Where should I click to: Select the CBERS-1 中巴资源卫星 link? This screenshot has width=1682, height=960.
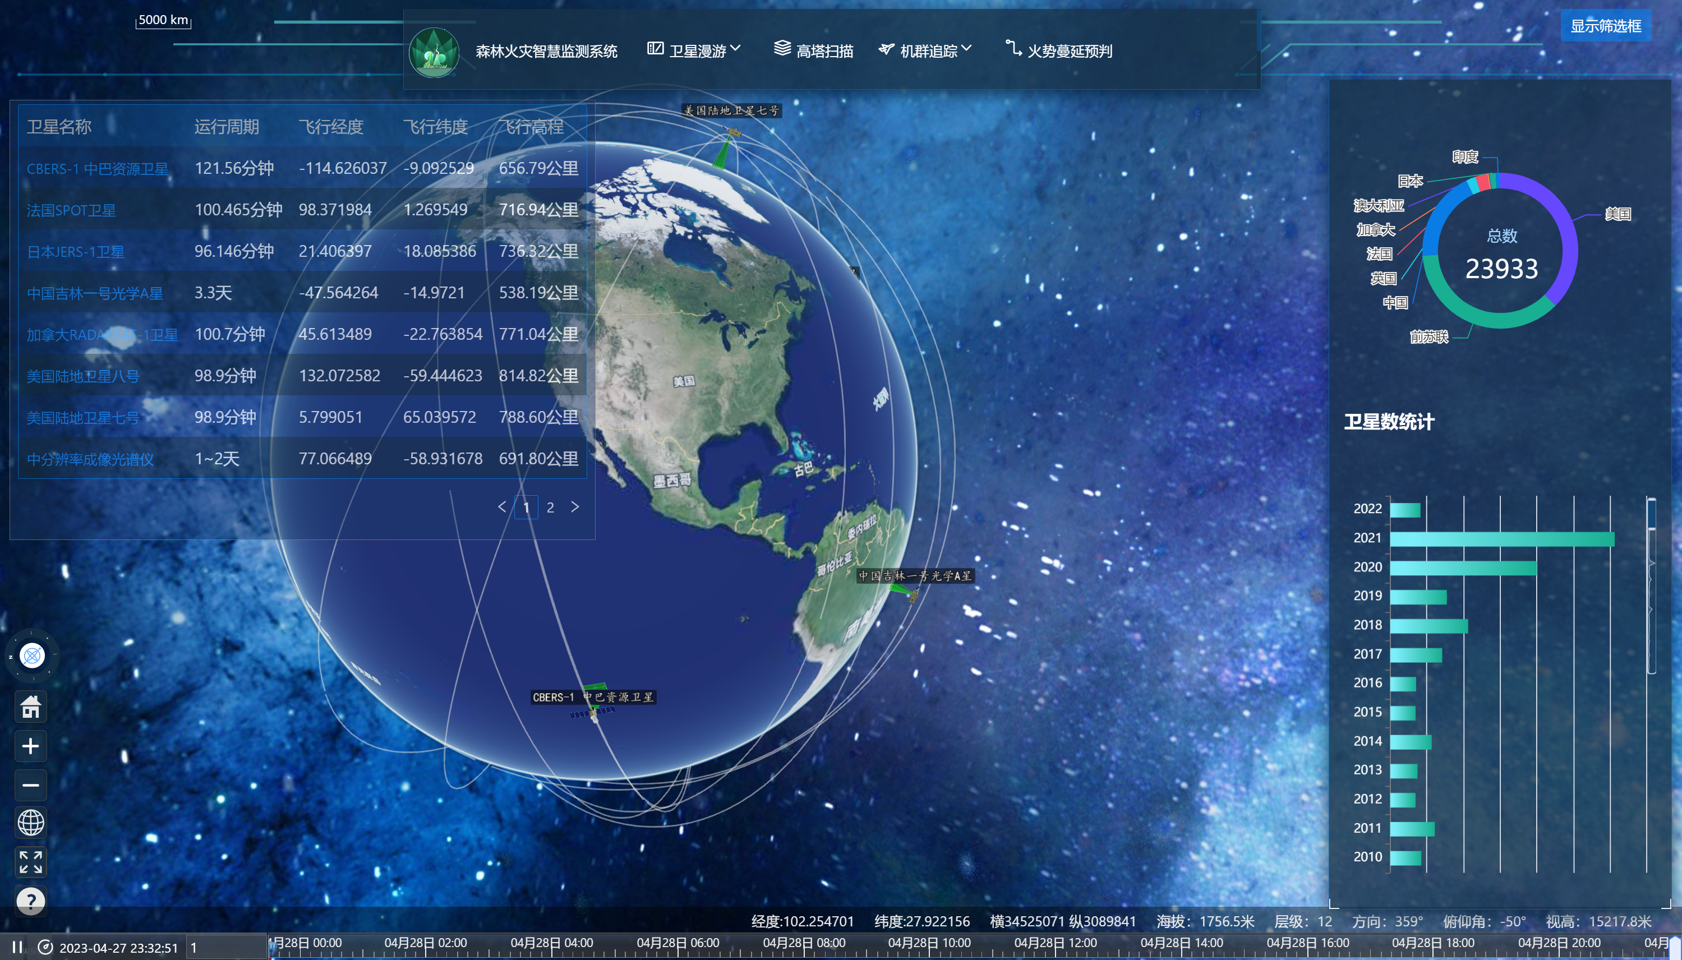(x=97, y=169)
